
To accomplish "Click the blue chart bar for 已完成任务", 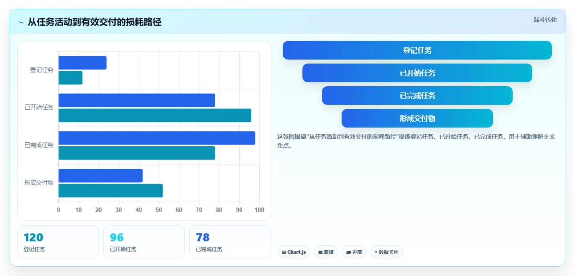I will (157, 138).
